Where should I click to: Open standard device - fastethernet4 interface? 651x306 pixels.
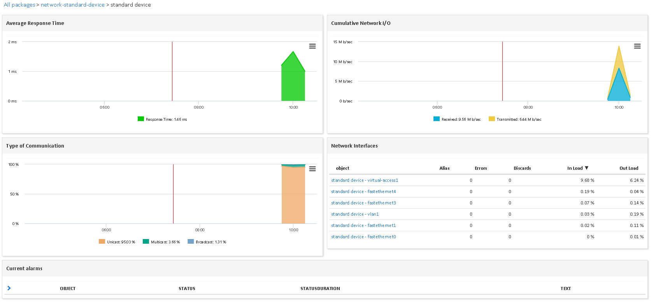point(363,192)
